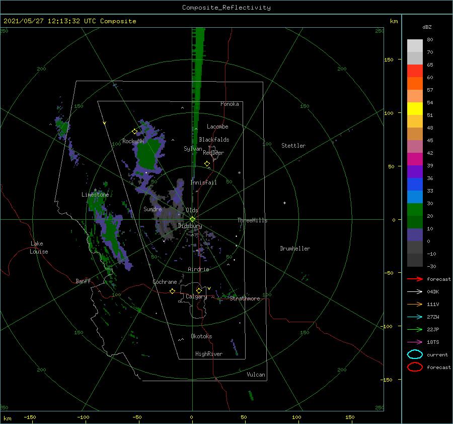Click the HighRiver label
The image size is (453, 424).
coord(209,354)
